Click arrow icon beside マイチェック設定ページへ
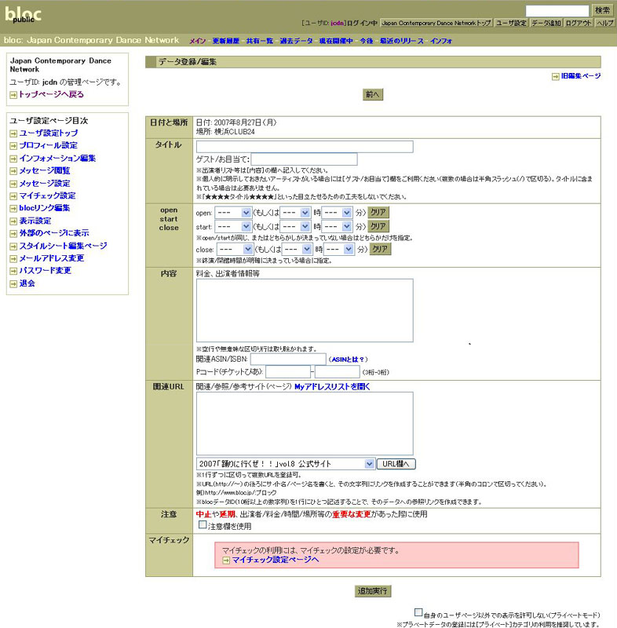The height and width of the screenshot is (628, 617). (x=226, y=560)
